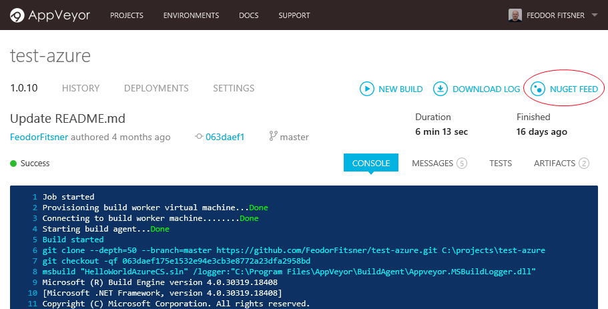Click the AppVeyor logo icon
This screenshot has width=608, height=309.
point(17,15)
